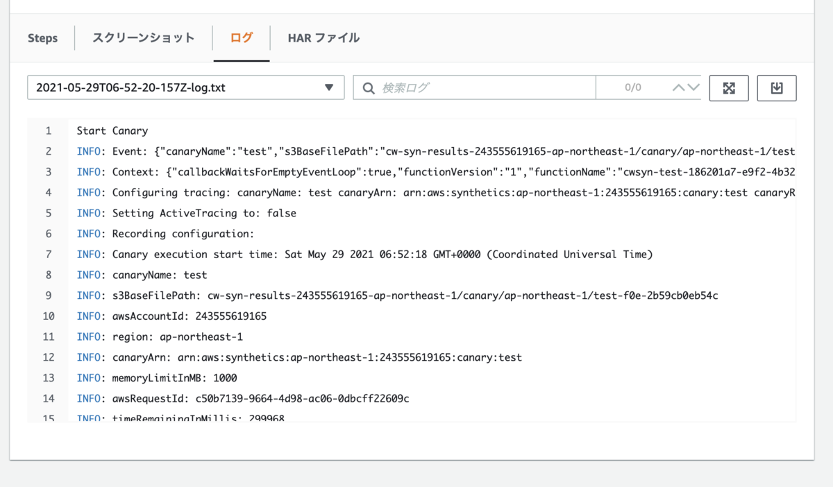Click 'Setting ActiveTracing to: false' line

coord(187,213)
